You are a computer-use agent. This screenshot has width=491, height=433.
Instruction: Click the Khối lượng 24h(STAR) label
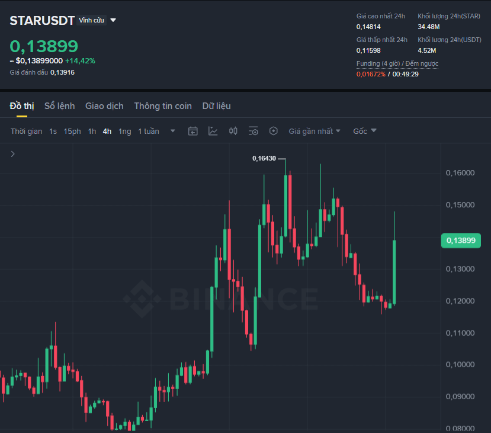point(449,16)
